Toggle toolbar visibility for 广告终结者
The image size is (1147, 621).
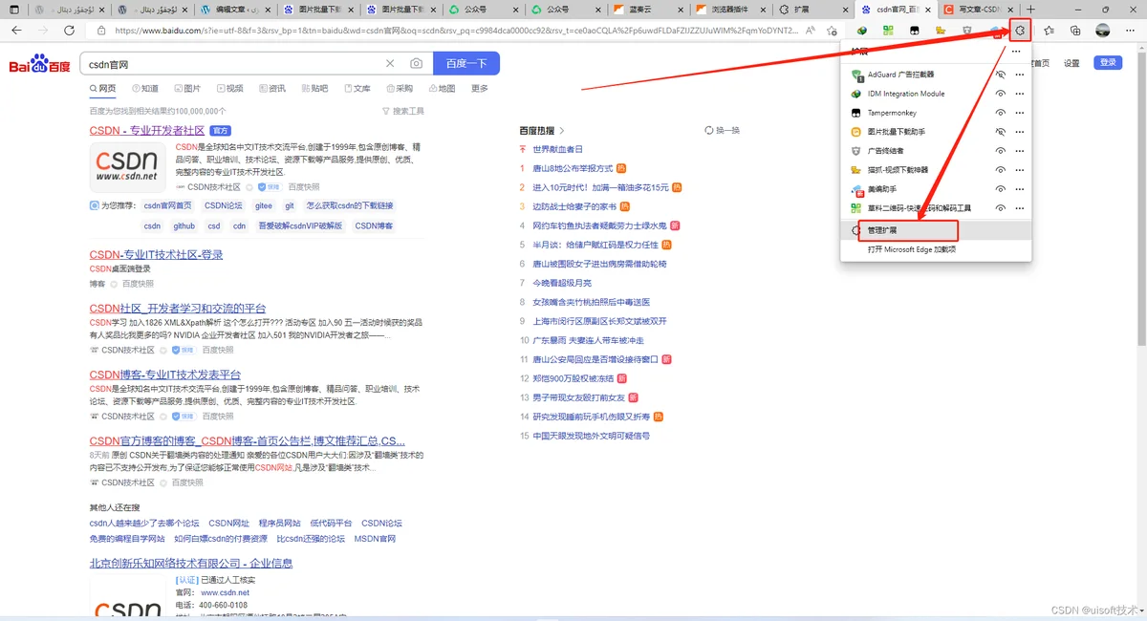pos(1000,151)
